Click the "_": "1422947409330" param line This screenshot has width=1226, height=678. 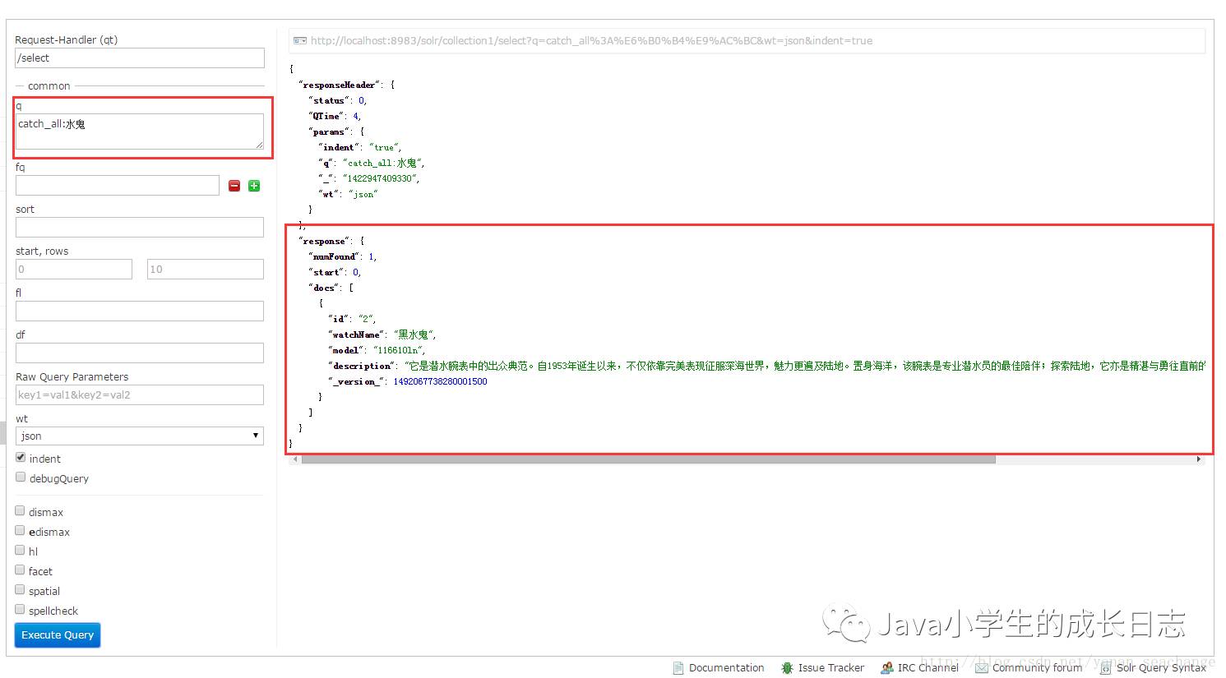pyautogui.click(x=369, y=178)
